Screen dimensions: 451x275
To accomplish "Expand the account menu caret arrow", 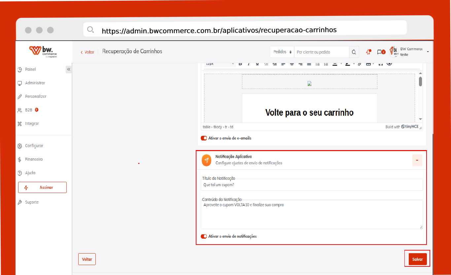I will coord(428,52).
